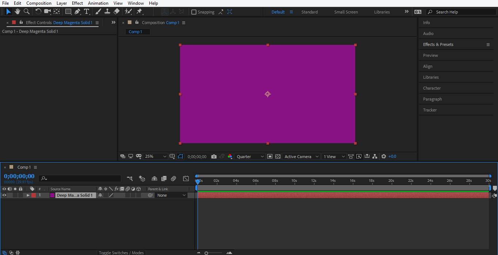
Task: Expand Deep Magenta Solid 1 layer properties
Action: pos(28,195)
